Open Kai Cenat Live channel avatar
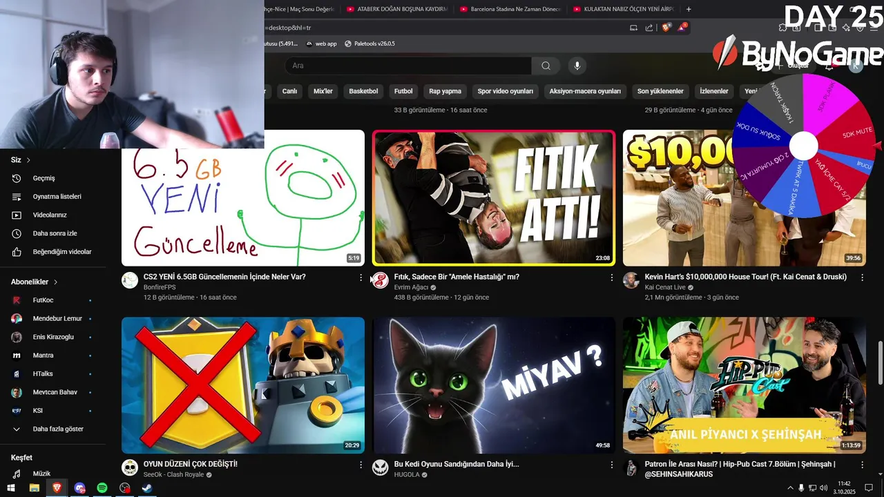 [x=631, y=280]
